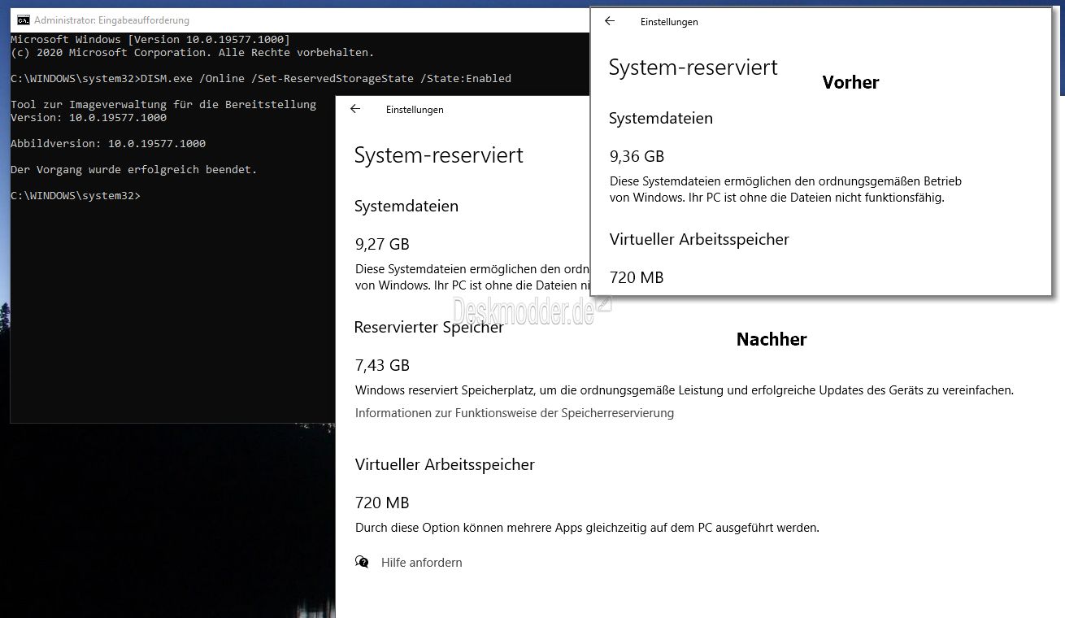Click 'Durch diese Option können mehrere Apps' text

pyautogui.click(x=587, y=528)
